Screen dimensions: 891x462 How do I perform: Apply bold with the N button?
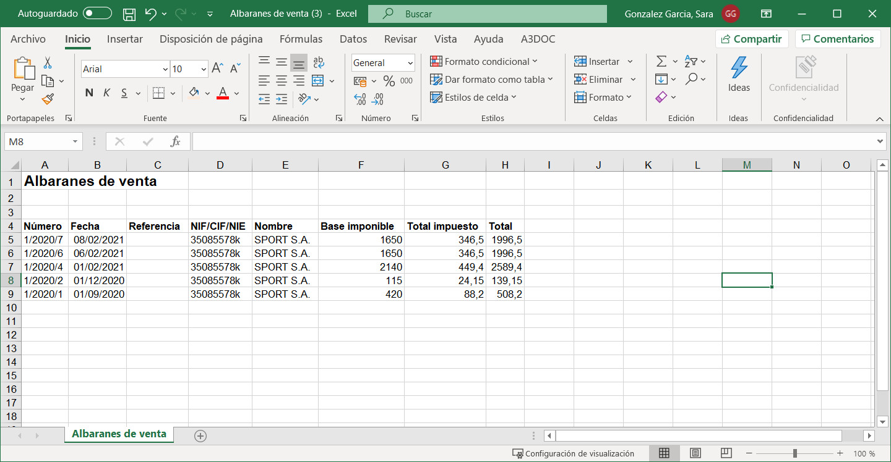89,93
